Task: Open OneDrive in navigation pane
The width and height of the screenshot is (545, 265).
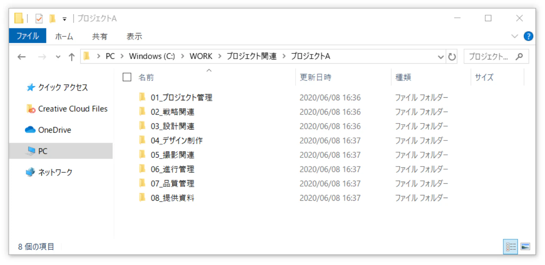Action: pyautogui.click(x=48, y=130)
